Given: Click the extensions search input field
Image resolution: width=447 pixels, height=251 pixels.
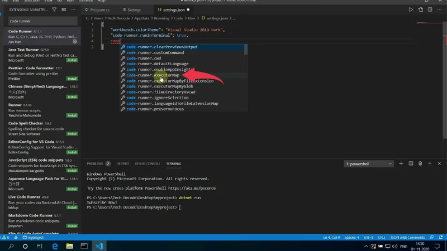Looking at the screenshot, I should click(x=42, y=21).
